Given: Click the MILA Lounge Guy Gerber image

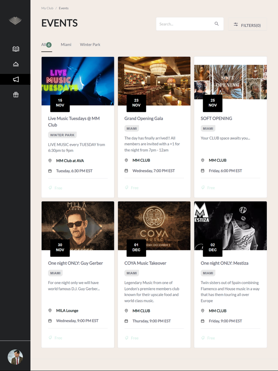Looking at the screenshot, I should 77,226.
